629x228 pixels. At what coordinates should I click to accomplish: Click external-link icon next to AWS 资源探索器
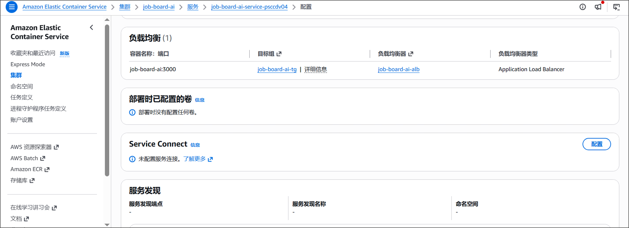pyautogui.click(x=56, y=147)
